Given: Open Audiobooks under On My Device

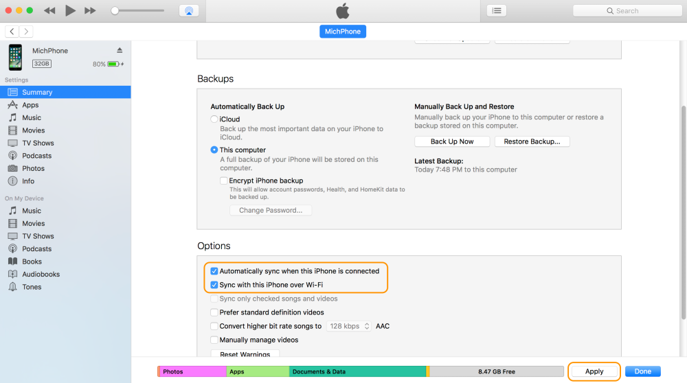Looking at the screenshot, I should click(x=41, y=274).
